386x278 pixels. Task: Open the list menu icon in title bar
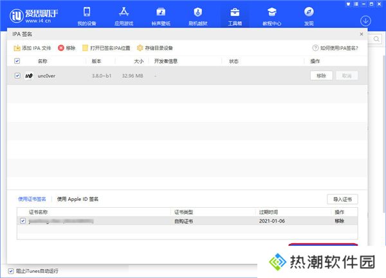pos(356,4)
